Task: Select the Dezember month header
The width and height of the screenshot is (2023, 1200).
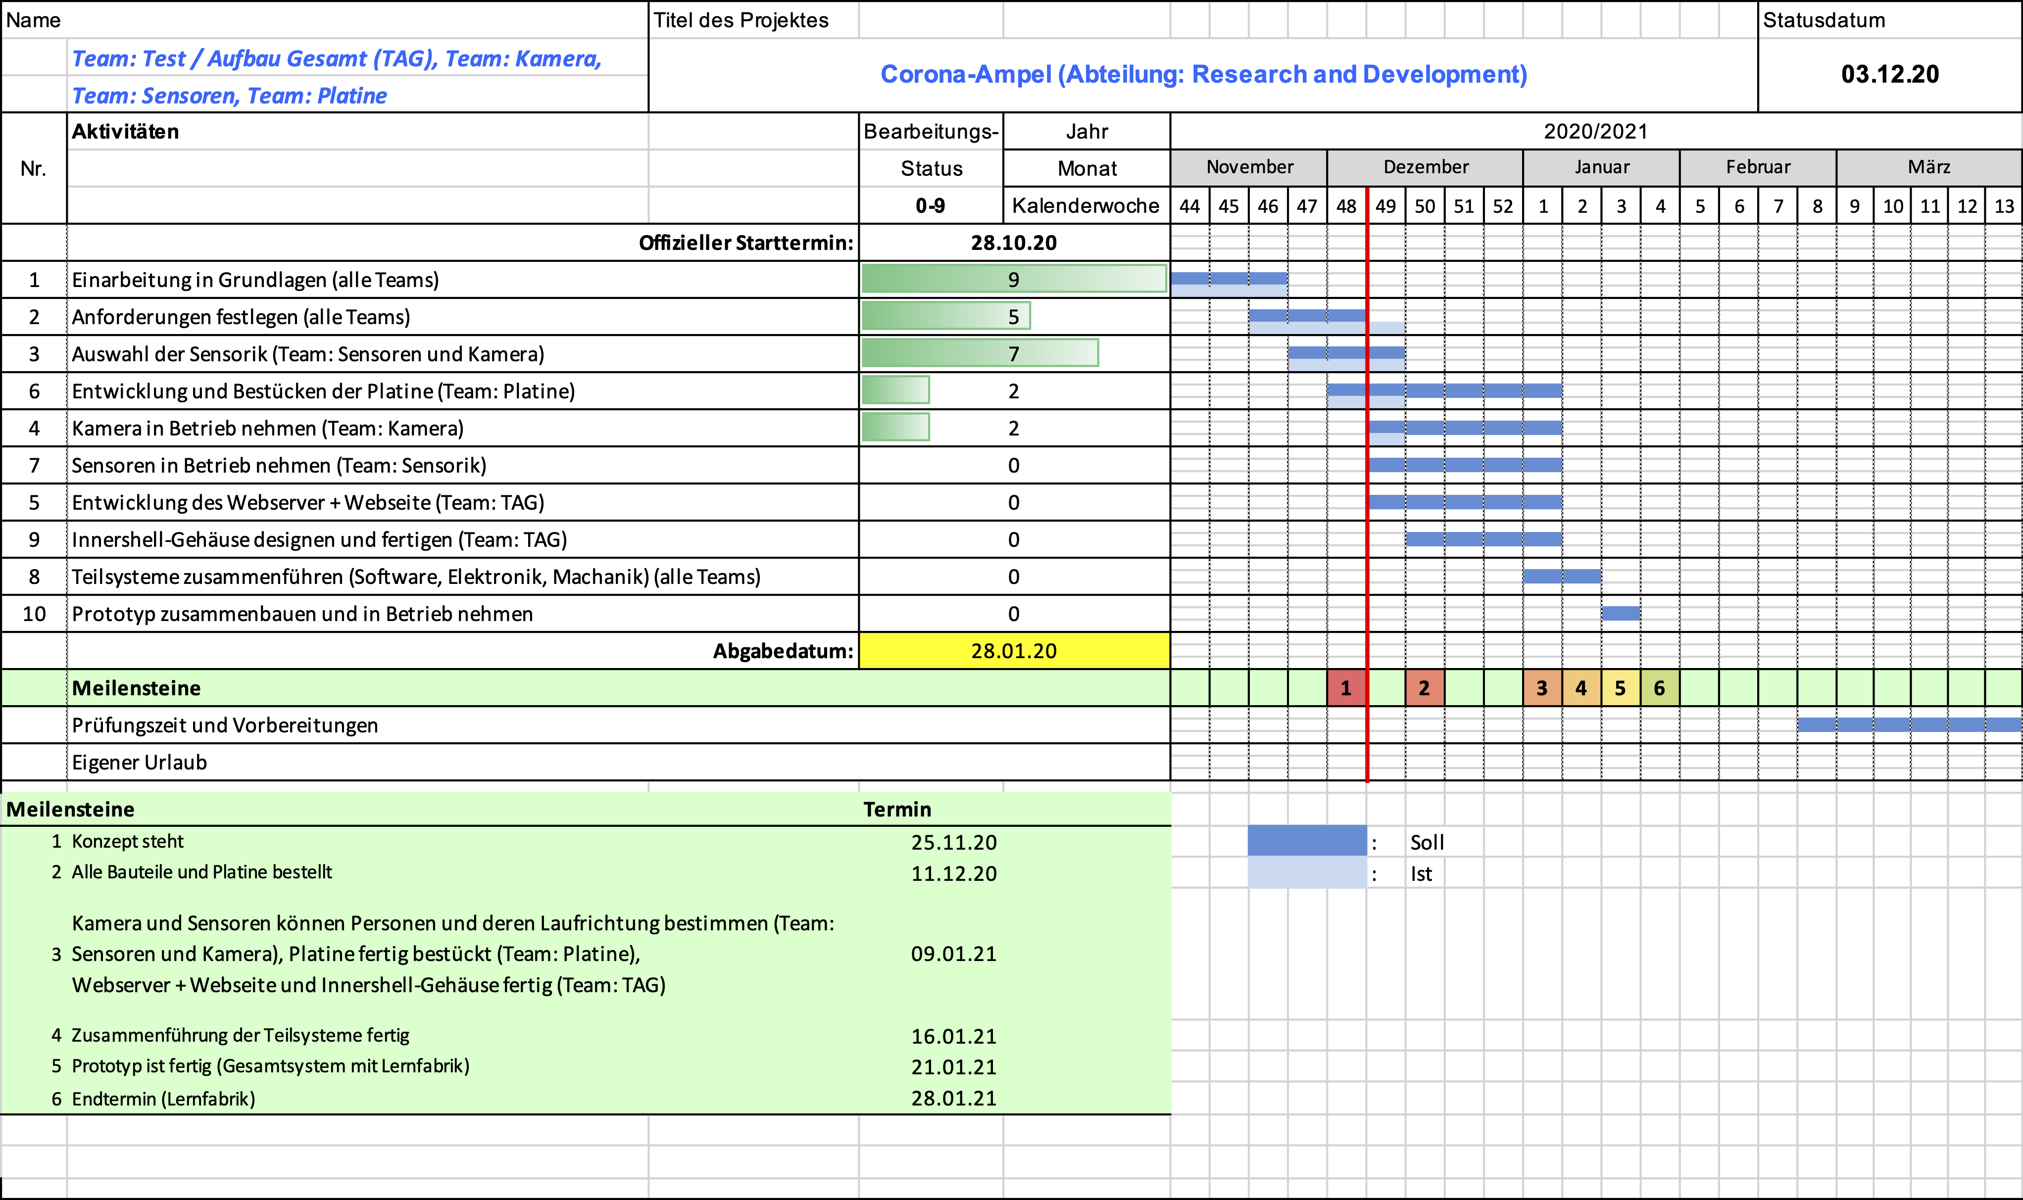Action: coord(1425,167)
